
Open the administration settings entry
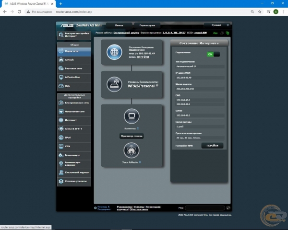pyautogui.click(x=74, y=164)
